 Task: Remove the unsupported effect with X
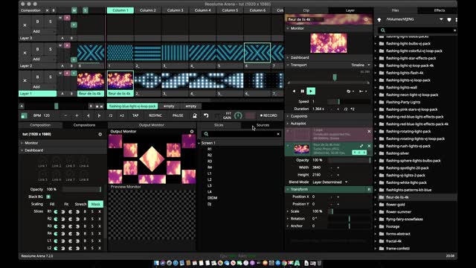pos(369,131)
